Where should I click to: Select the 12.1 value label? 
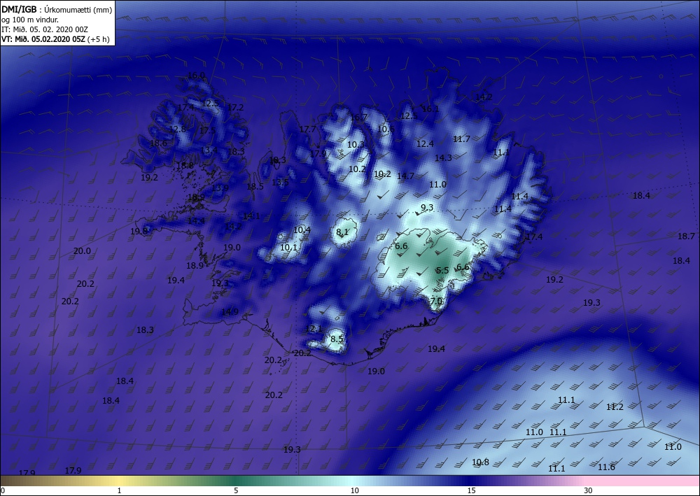pos(314,329)
